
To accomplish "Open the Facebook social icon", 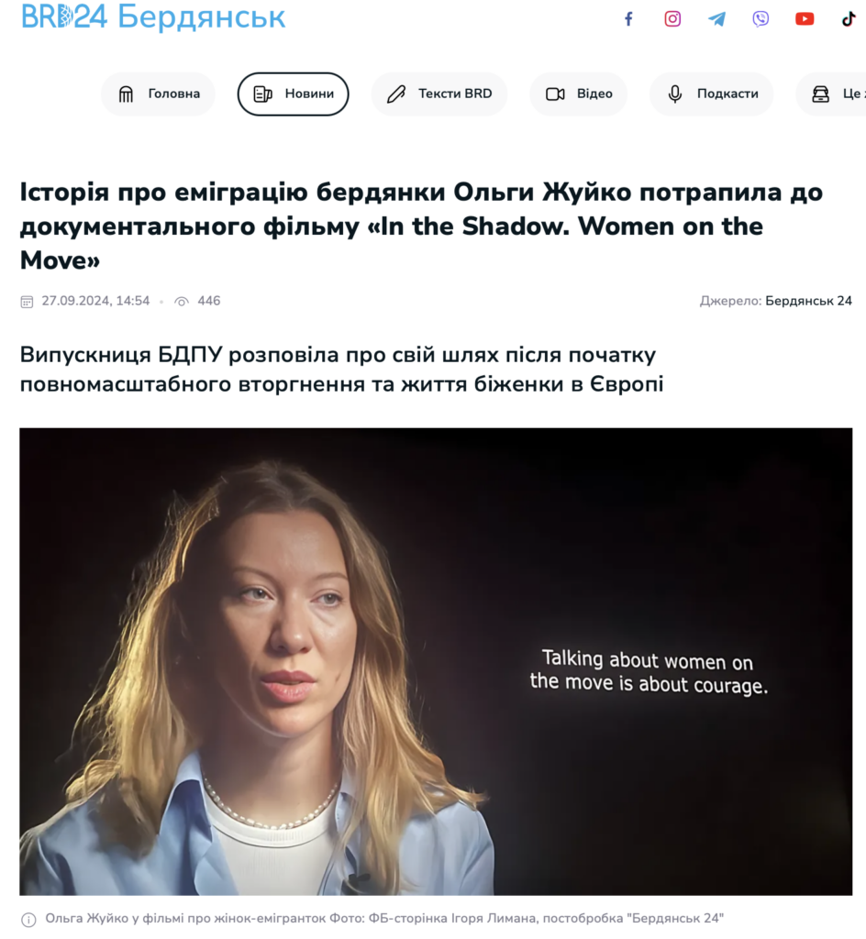I will coord(628,19).
